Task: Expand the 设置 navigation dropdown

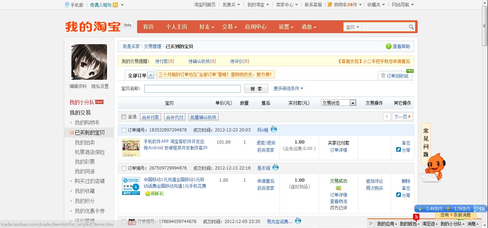Action: (x=286, y=27)
